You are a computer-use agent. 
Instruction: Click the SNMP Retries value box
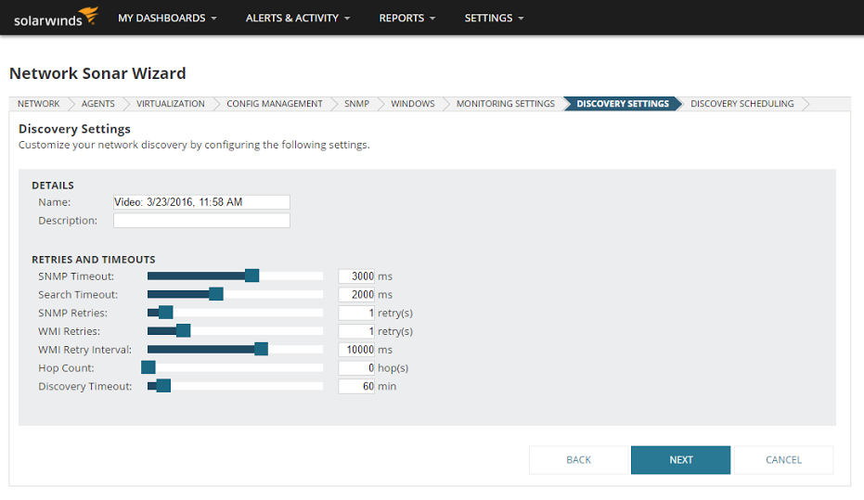[356, 313]
